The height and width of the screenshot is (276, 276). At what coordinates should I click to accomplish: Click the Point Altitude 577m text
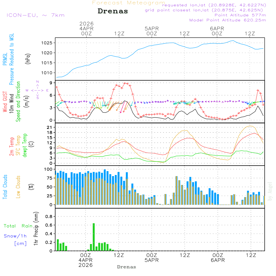[240, 15]
